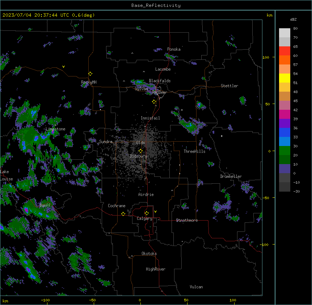This screenshot has height=305, width=312.
Task: Click the Sundre label
Action: [x=106, y=142]
